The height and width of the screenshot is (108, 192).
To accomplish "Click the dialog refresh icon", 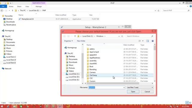I will tap(122, 36).
